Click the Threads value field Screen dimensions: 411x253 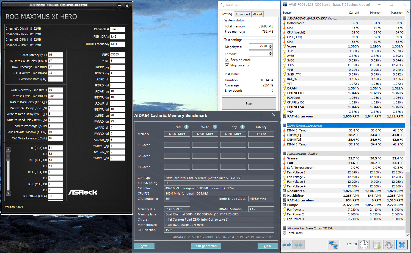pos(259,54)
